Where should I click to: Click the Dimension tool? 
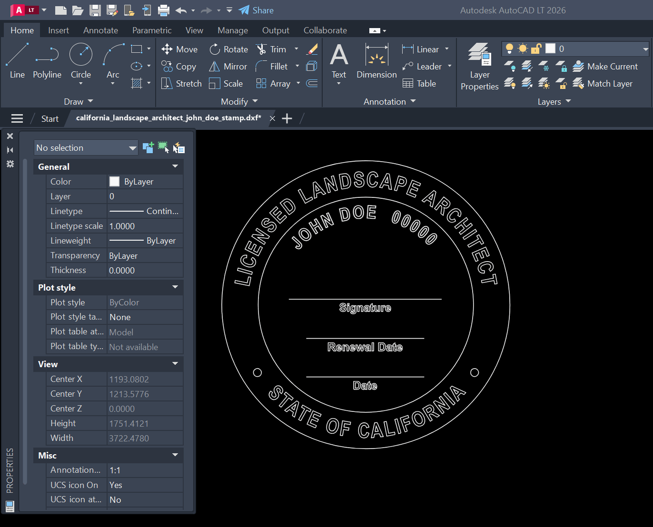[376, 60]
